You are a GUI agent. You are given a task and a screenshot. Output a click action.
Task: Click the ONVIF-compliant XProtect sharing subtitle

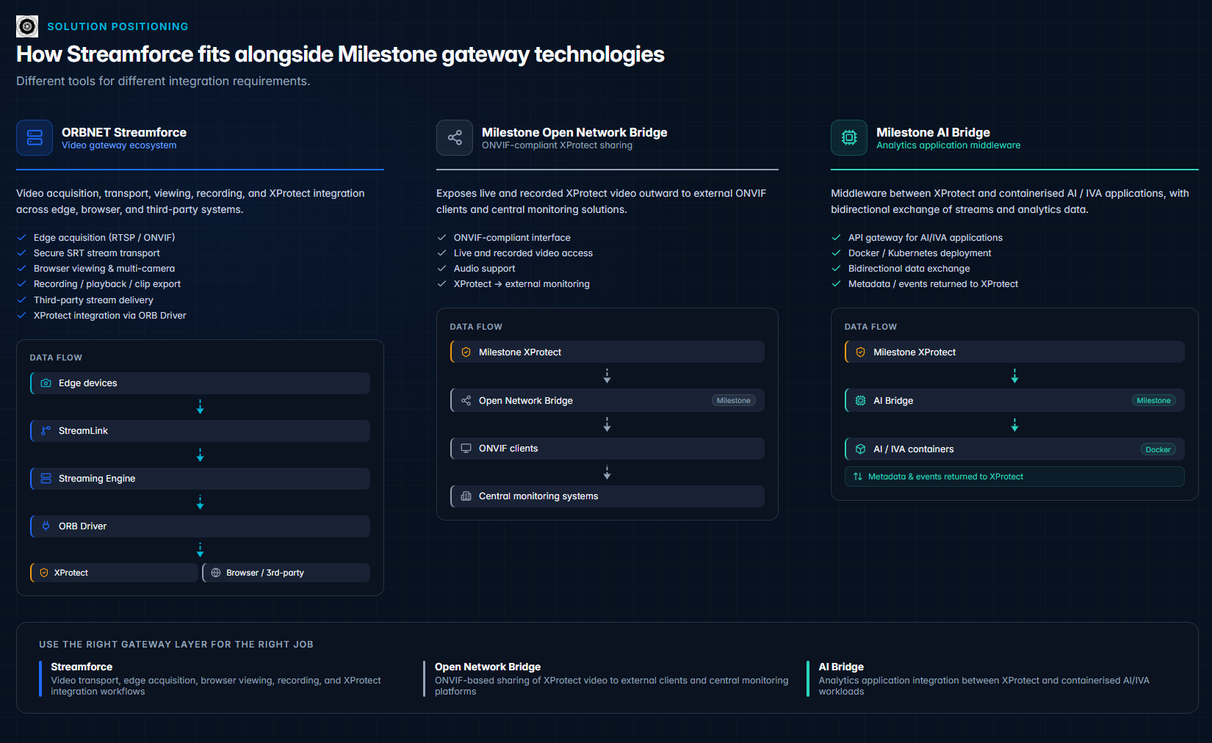point(557,145)
